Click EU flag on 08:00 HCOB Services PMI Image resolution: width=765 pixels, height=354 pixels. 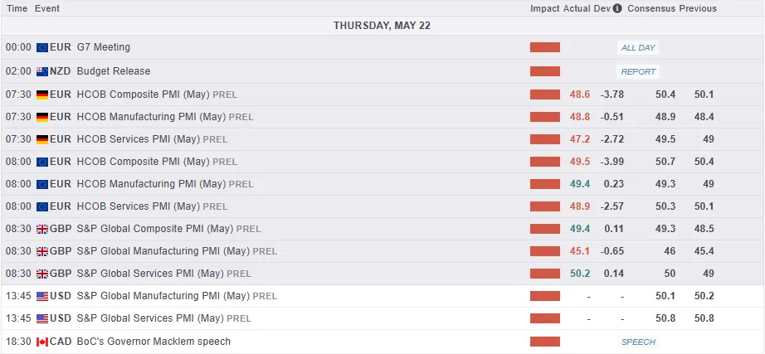(x=42, y=206)
